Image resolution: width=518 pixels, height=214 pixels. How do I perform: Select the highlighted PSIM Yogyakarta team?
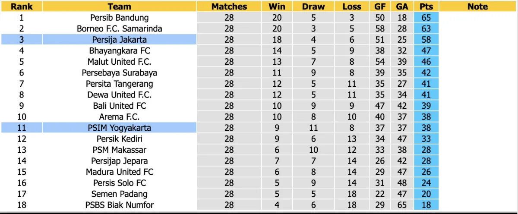click(120, 128)
